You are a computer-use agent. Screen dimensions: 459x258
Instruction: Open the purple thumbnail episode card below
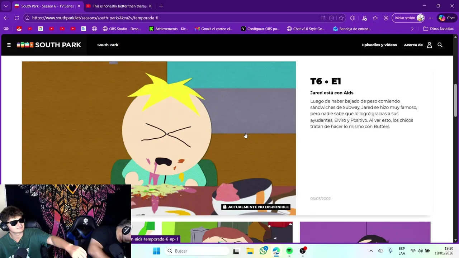tap(365, 232)
